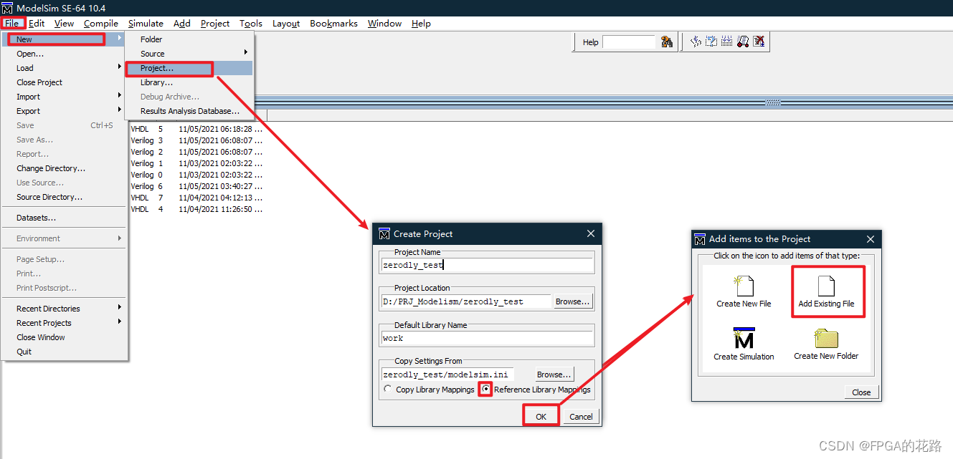Open the File menu

pyautogui.click(x=12, y=23)
